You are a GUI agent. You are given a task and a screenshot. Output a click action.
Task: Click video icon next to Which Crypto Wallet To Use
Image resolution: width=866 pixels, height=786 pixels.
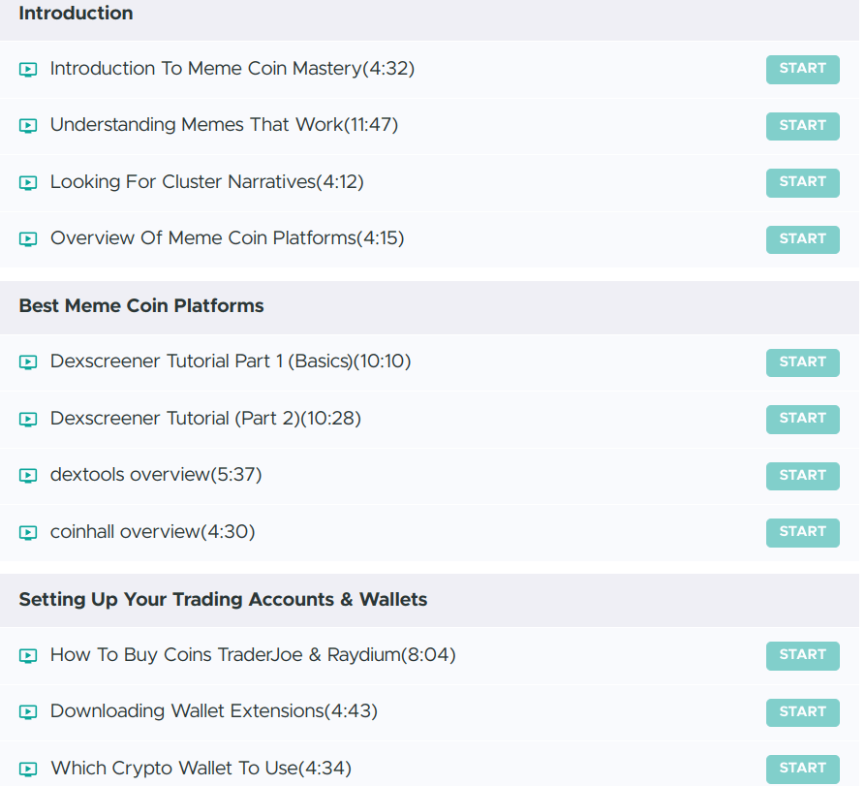coord(28,770)
